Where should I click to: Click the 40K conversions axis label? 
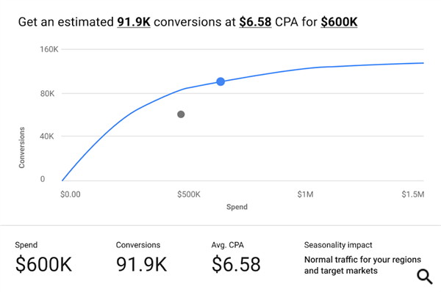pos(47,136)
